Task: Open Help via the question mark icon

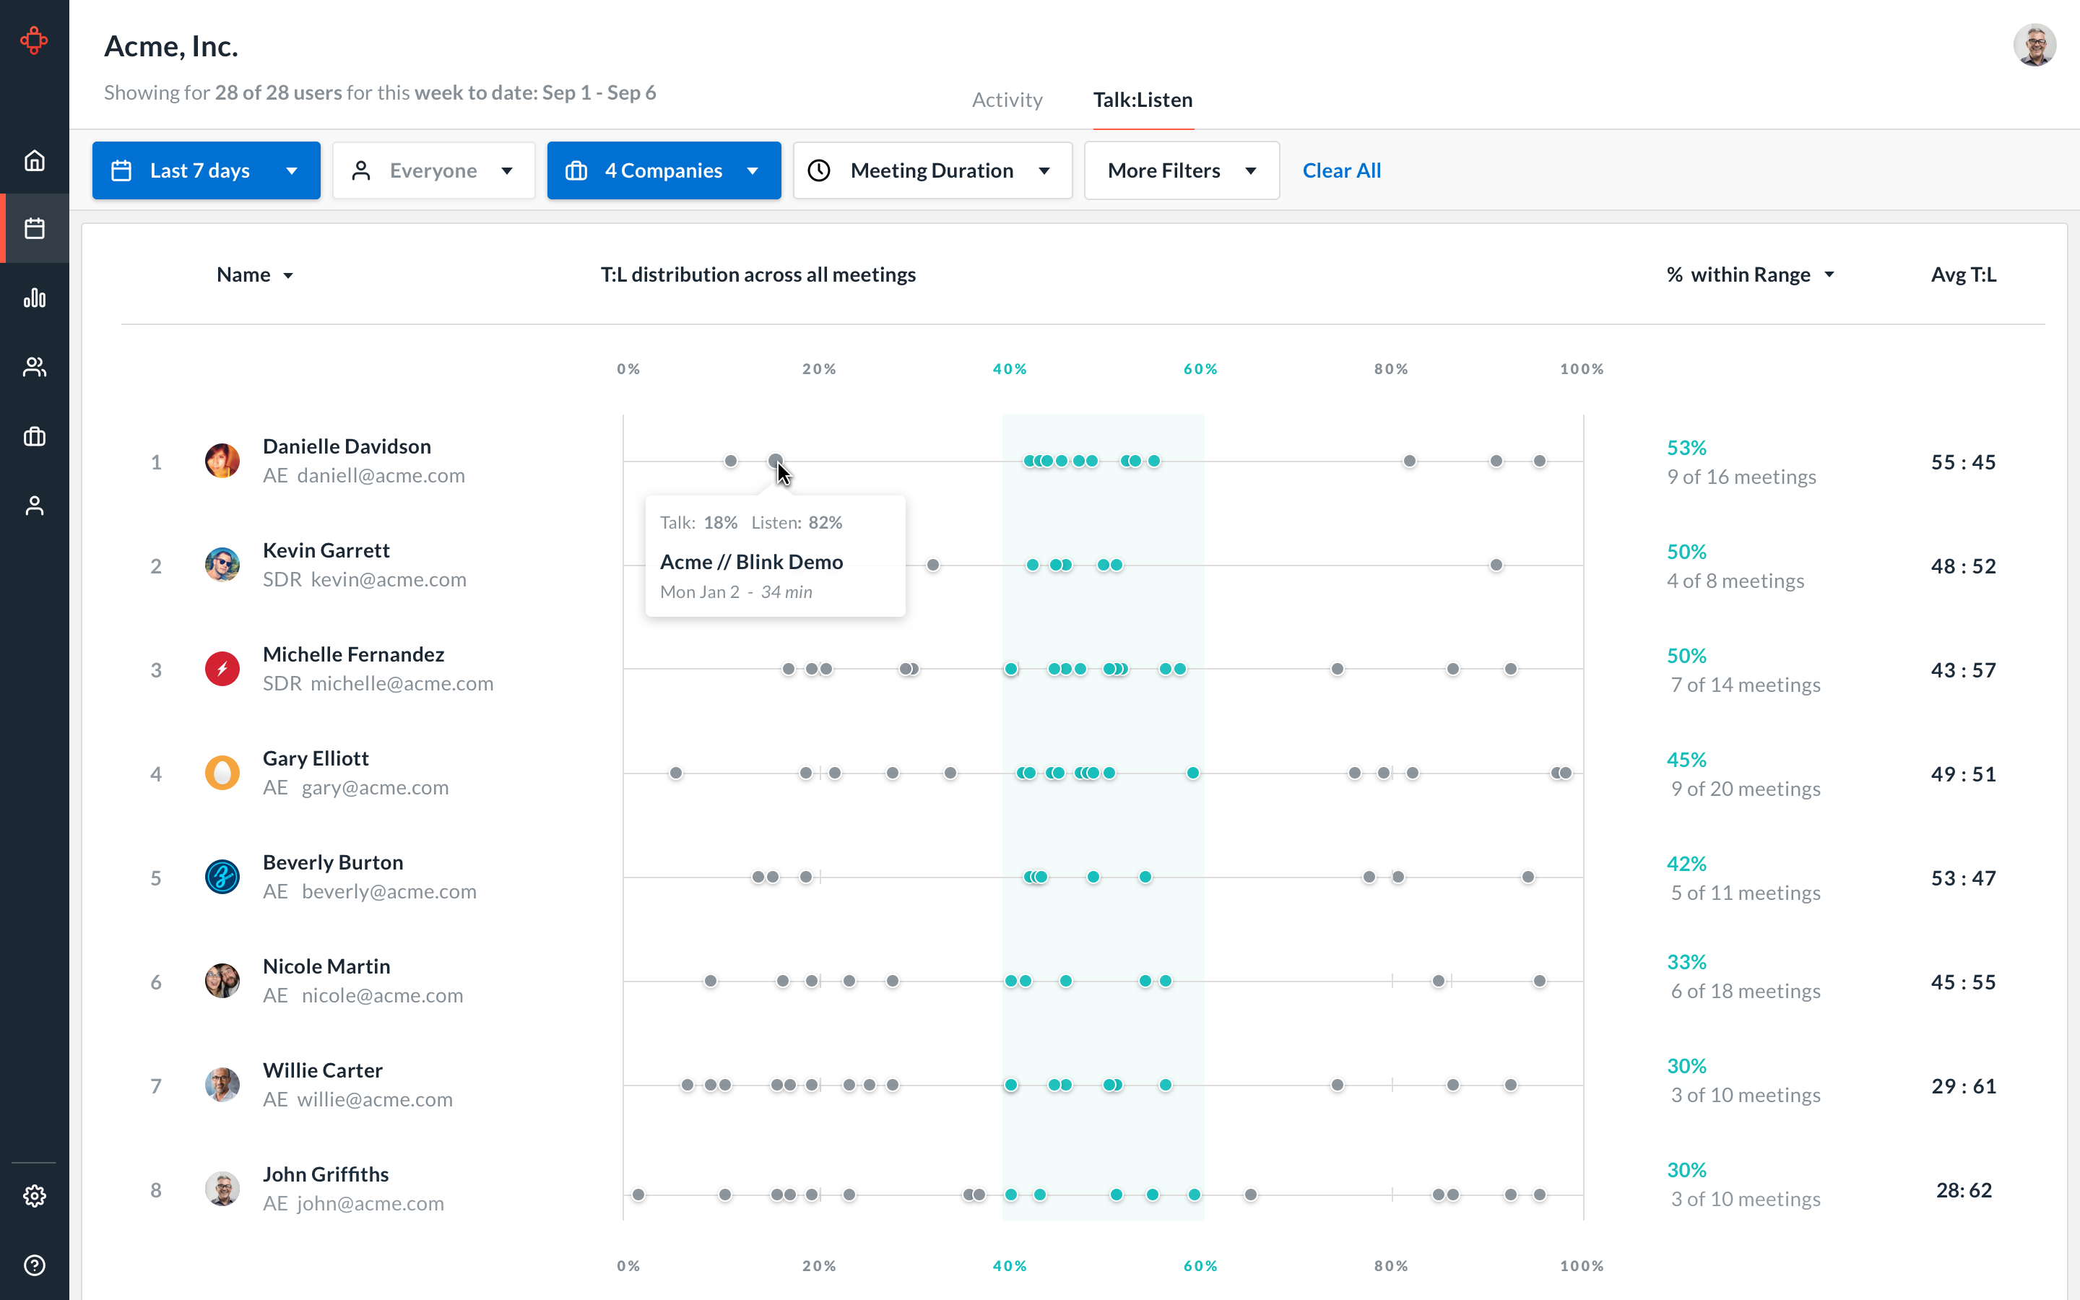Action: click(x=35, y=1264)
